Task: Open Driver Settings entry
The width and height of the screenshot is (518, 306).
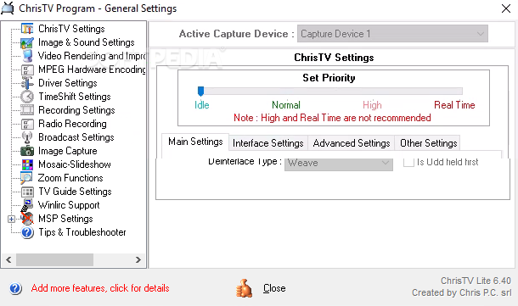Action: pyautogui.click(x=68, y=83)
